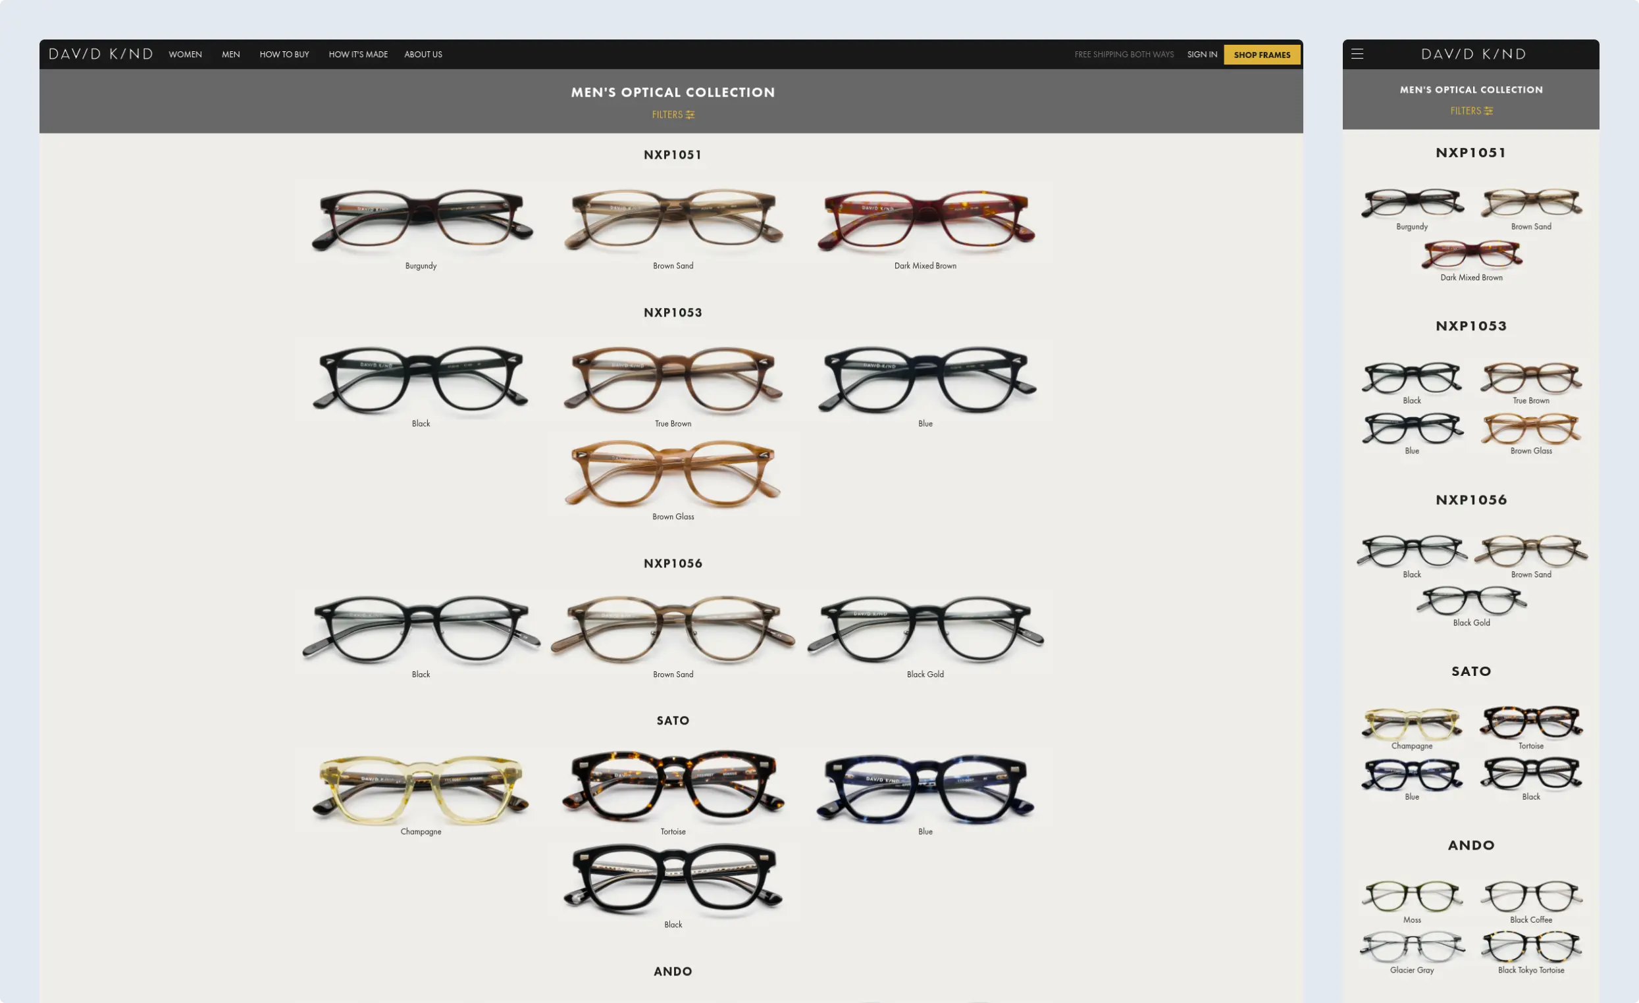Screen dimensions: 1639x1003
Task: Click the mobile David Kind logo
Action: [x=1473, y=54]
